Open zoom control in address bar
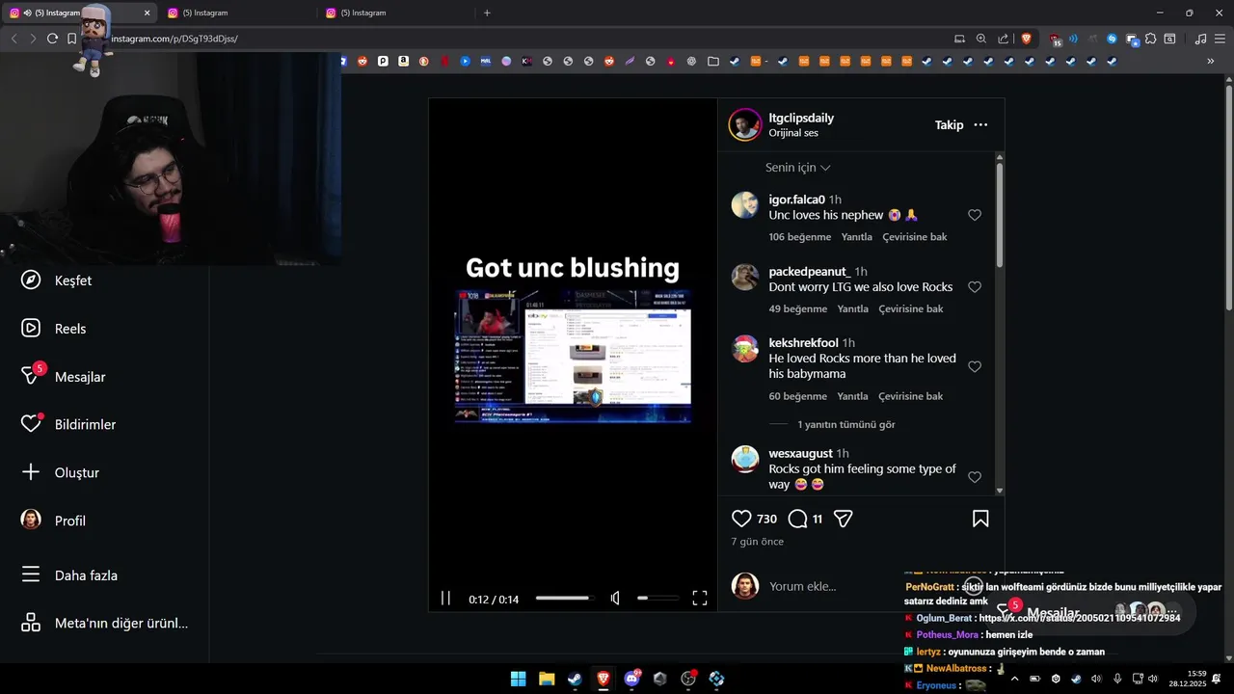The width and height of the screenshot is (1234, 694). point(980,39)
